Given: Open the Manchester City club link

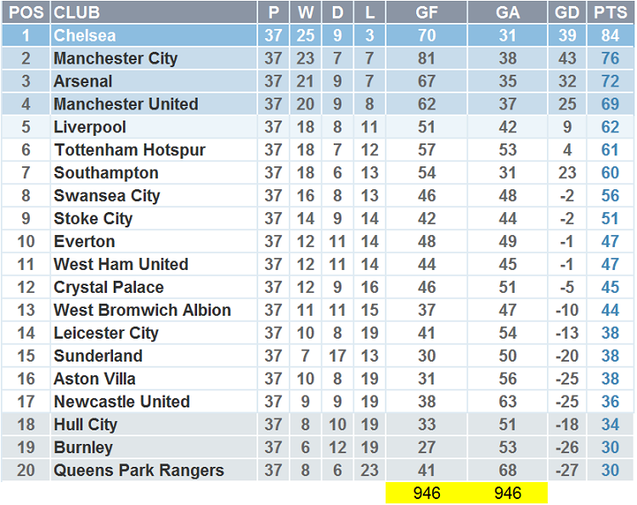Looking at the screenshot, I should [x=116, y=59].
